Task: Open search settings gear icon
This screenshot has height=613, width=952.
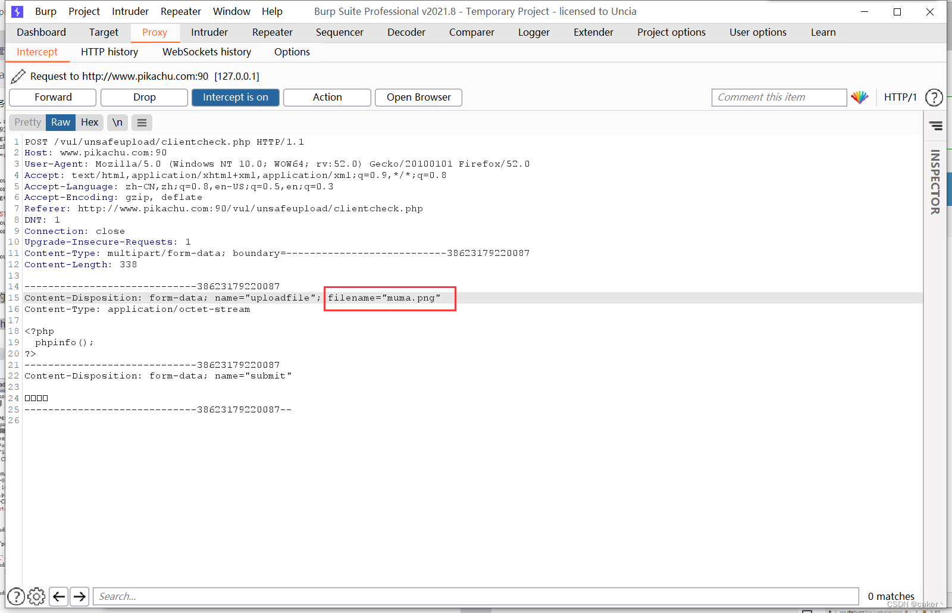Action: pyautogui.click(x=36, y=596)
